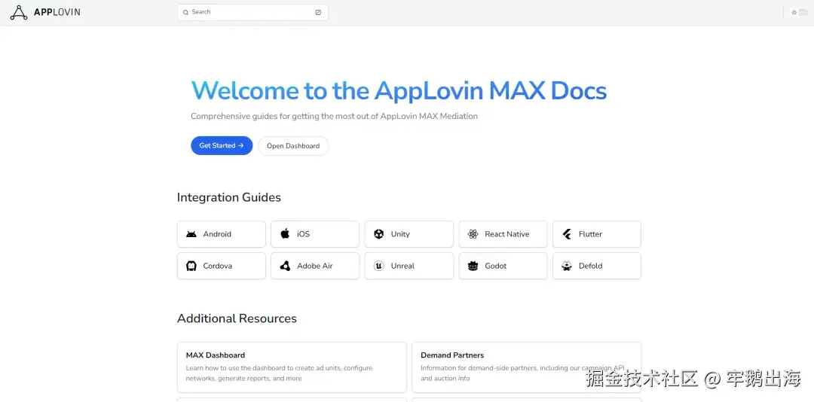Image resolution: width=814 pixels, height=402 pixels.
Task: Click the AppLovin logo
Action: pyautogui.click(x=45, y=12)
